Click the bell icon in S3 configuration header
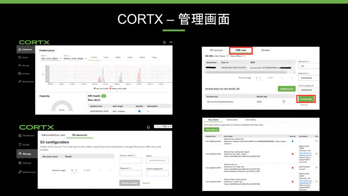Screen dimensions: 348x196 point(148,127)
